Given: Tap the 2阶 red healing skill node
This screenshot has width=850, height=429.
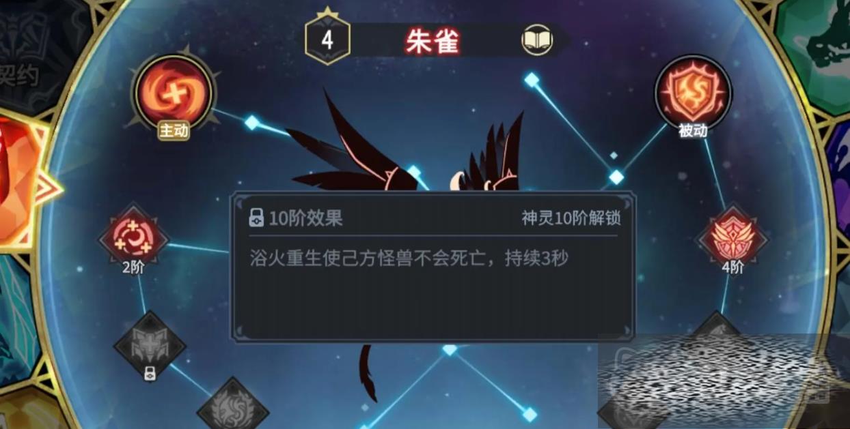Looking at the screenshot, I should pyautogui.click(x=133, y=238).
